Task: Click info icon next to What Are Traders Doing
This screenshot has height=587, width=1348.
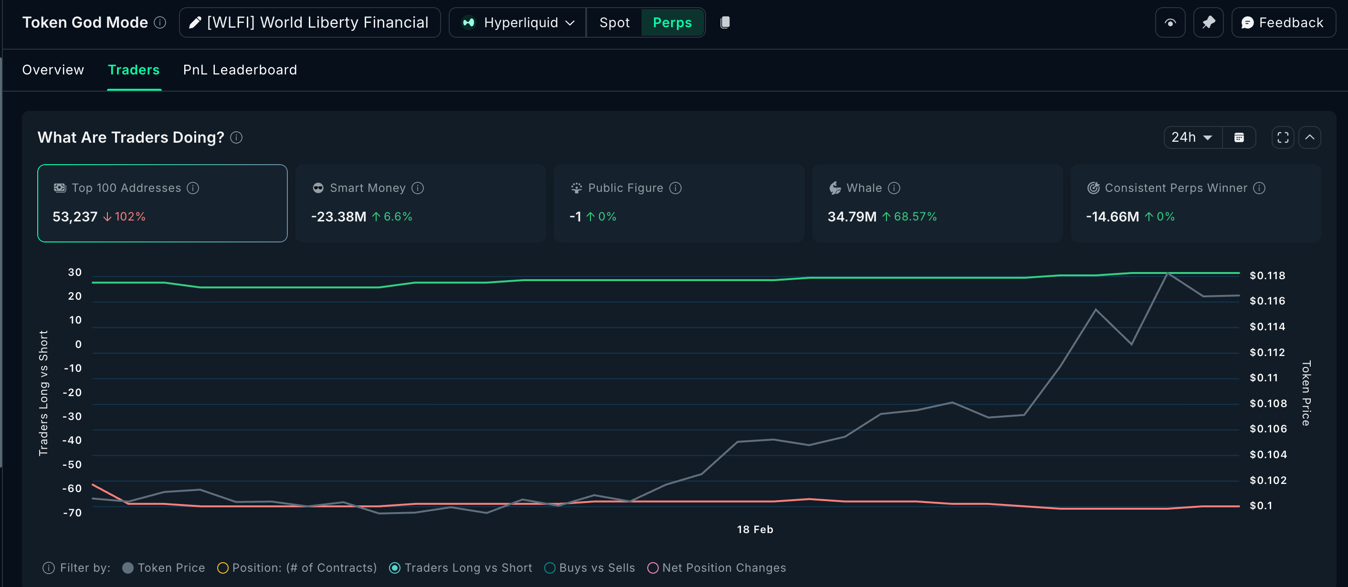Action: (237, 137)
